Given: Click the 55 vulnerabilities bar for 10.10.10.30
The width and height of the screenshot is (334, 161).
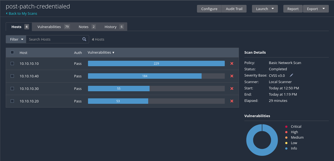Looking at the screenshot, I should (x=119, y=89).
